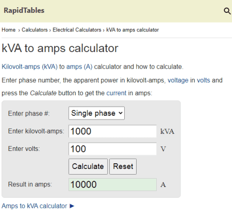Open the search magnifier icon
This screenshot has width=232, height=223.
pyautogui.click(x=227, y=11)
